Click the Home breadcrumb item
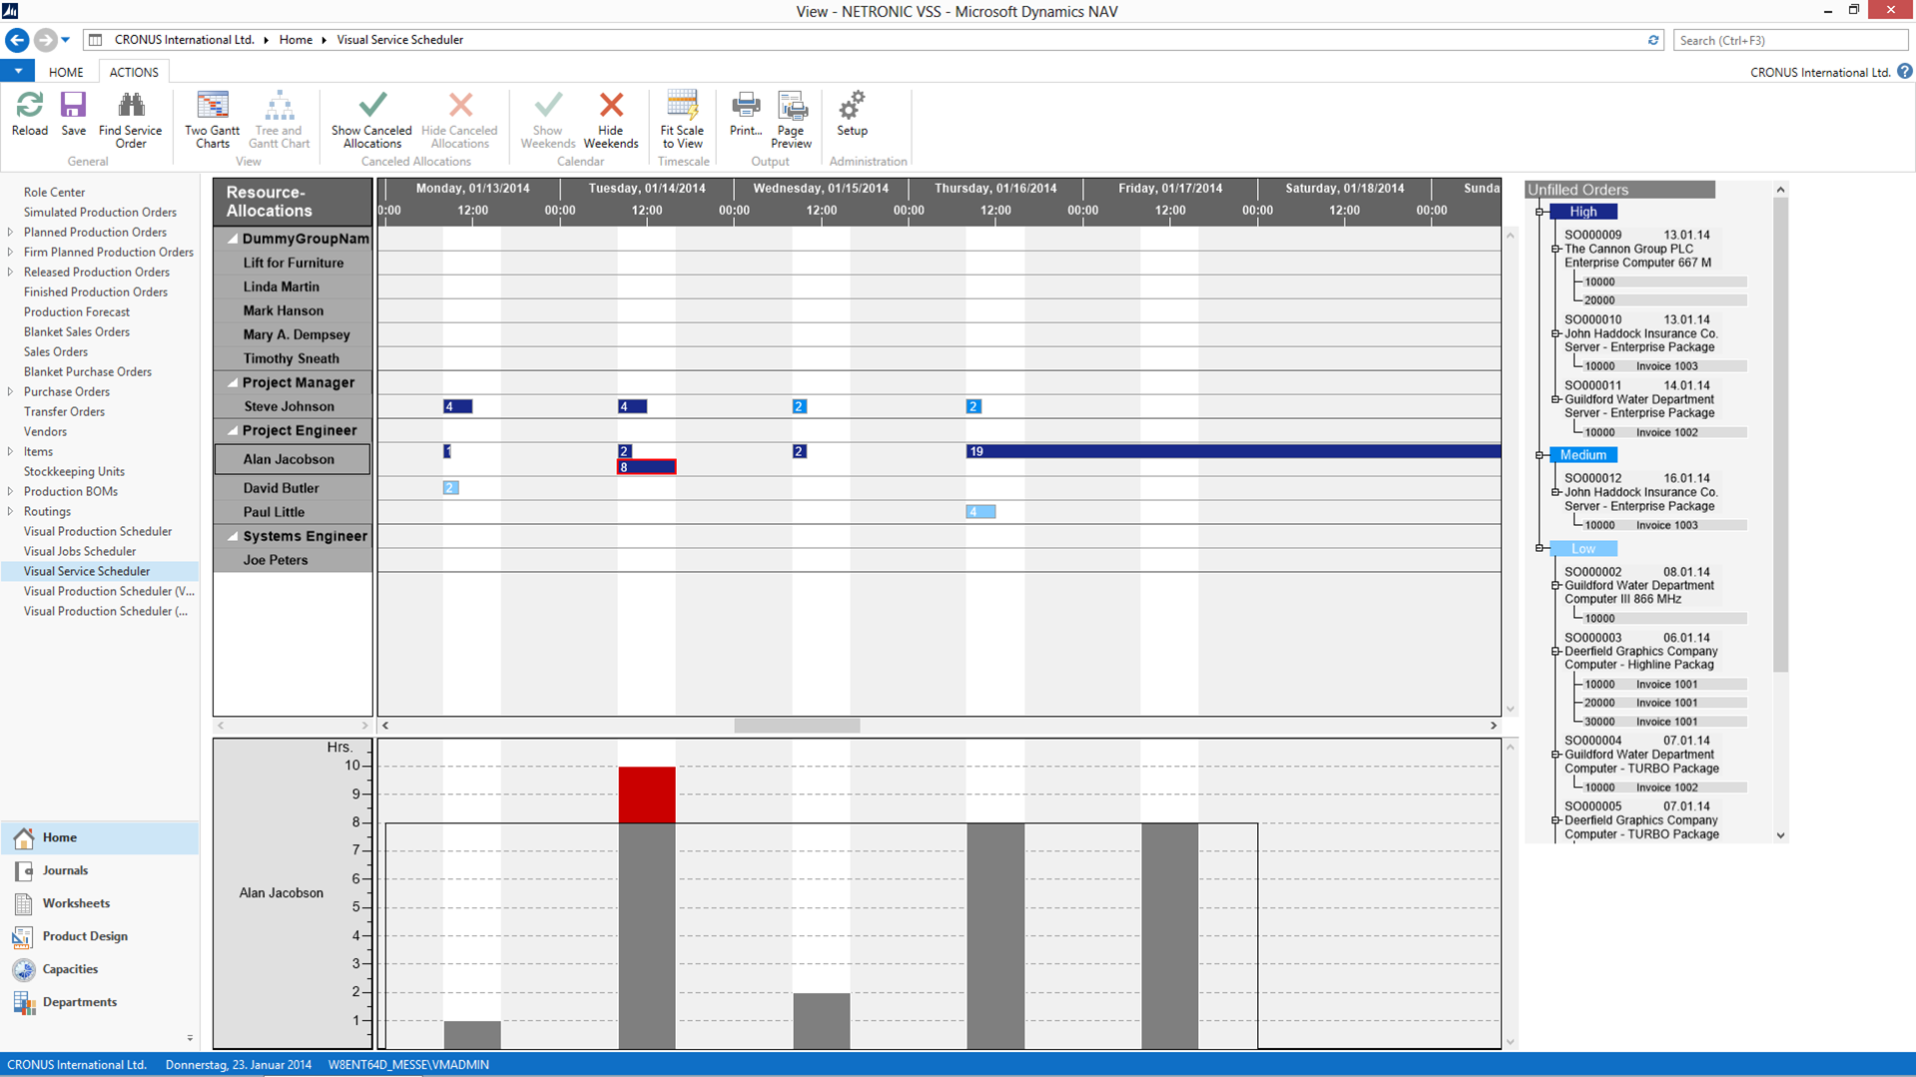This screenshot has height=1077, width=1916. coord(296,40)
